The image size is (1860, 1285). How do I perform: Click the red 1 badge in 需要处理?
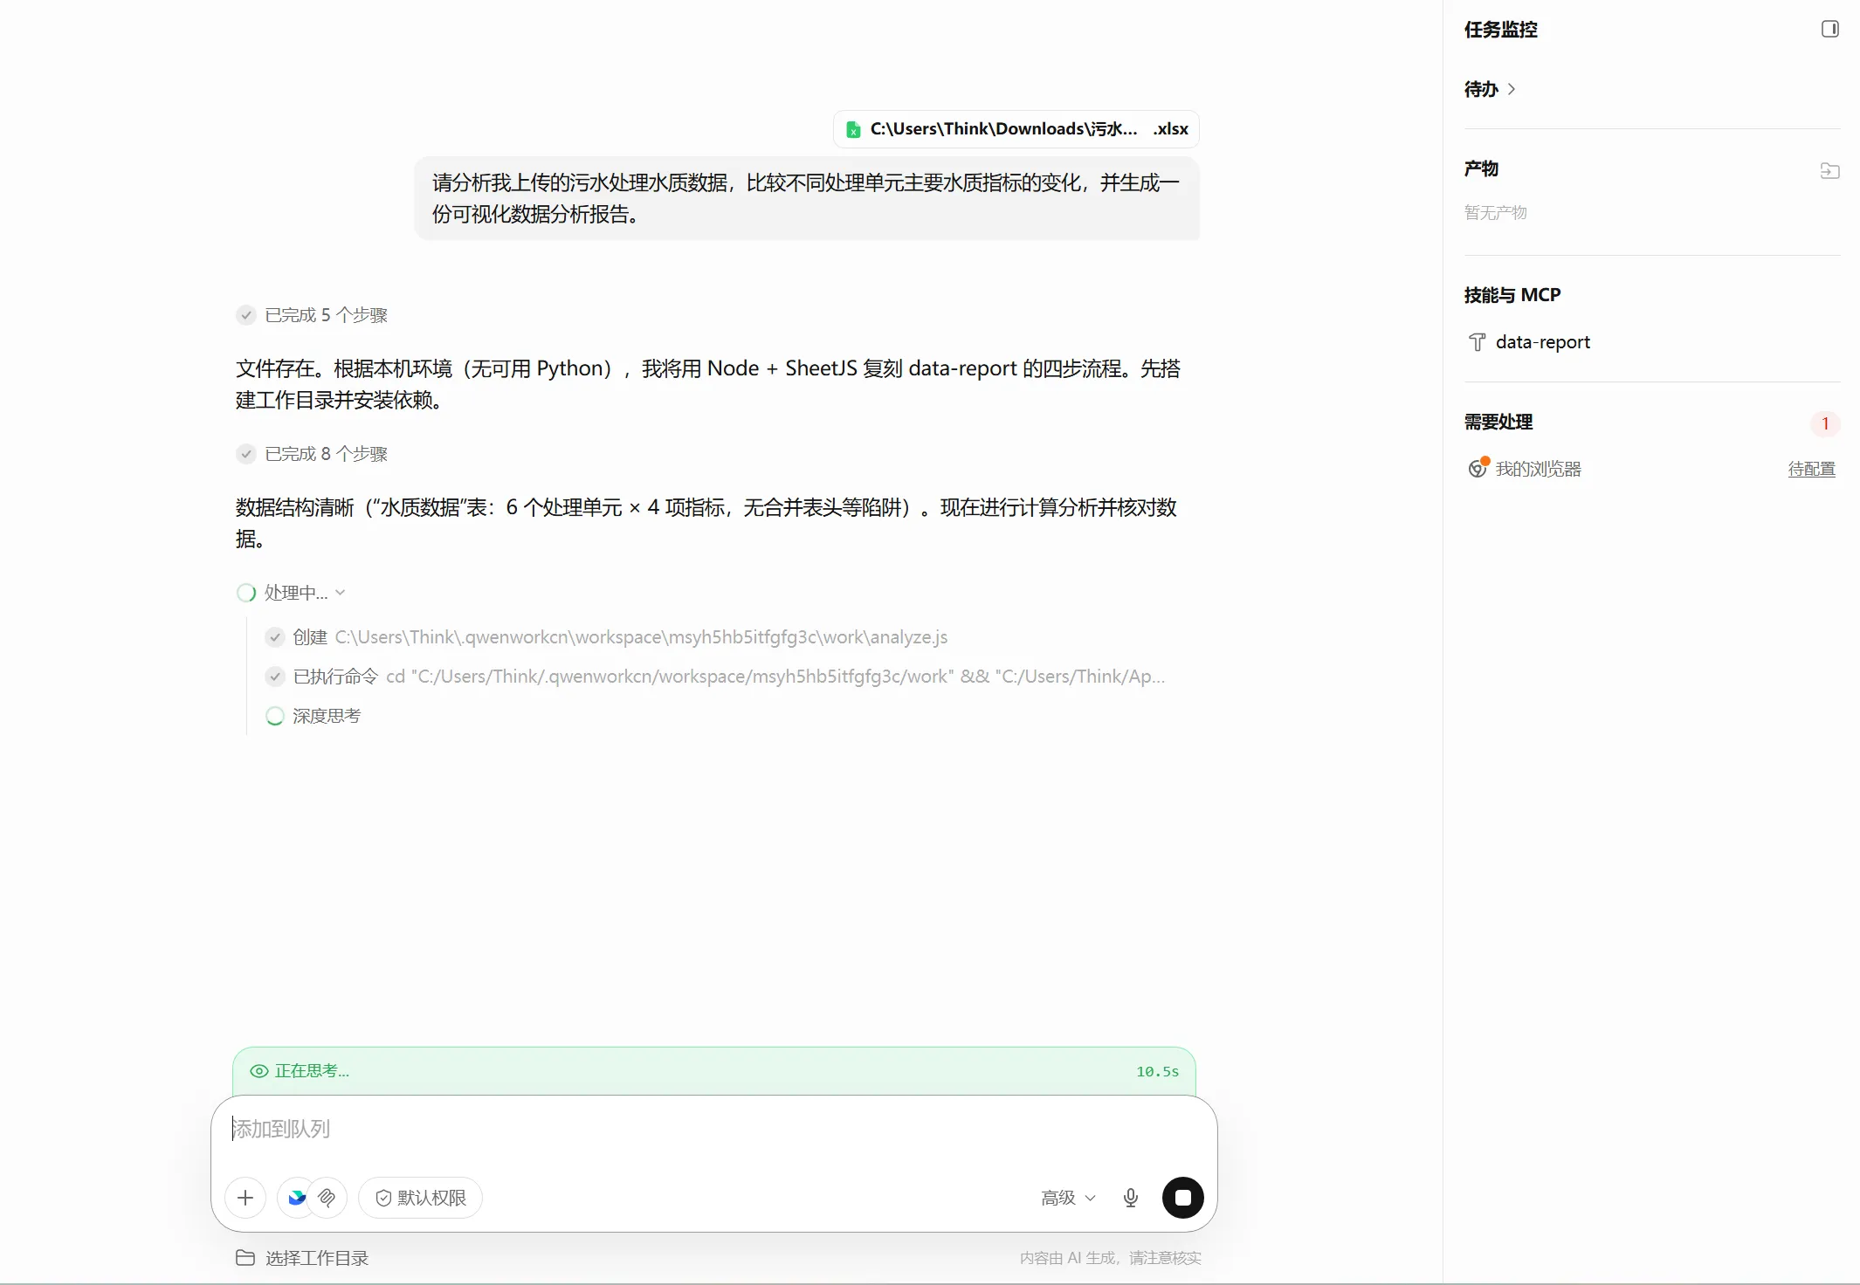1825,423
